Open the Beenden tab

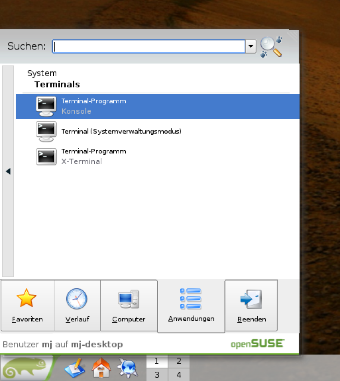(251, 305)
